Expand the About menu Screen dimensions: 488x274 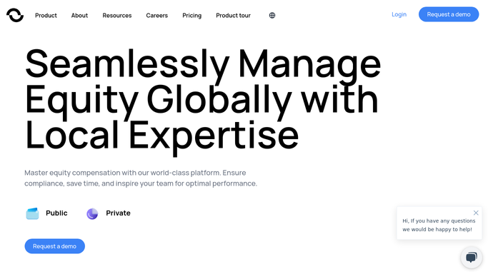pos(80,16)
